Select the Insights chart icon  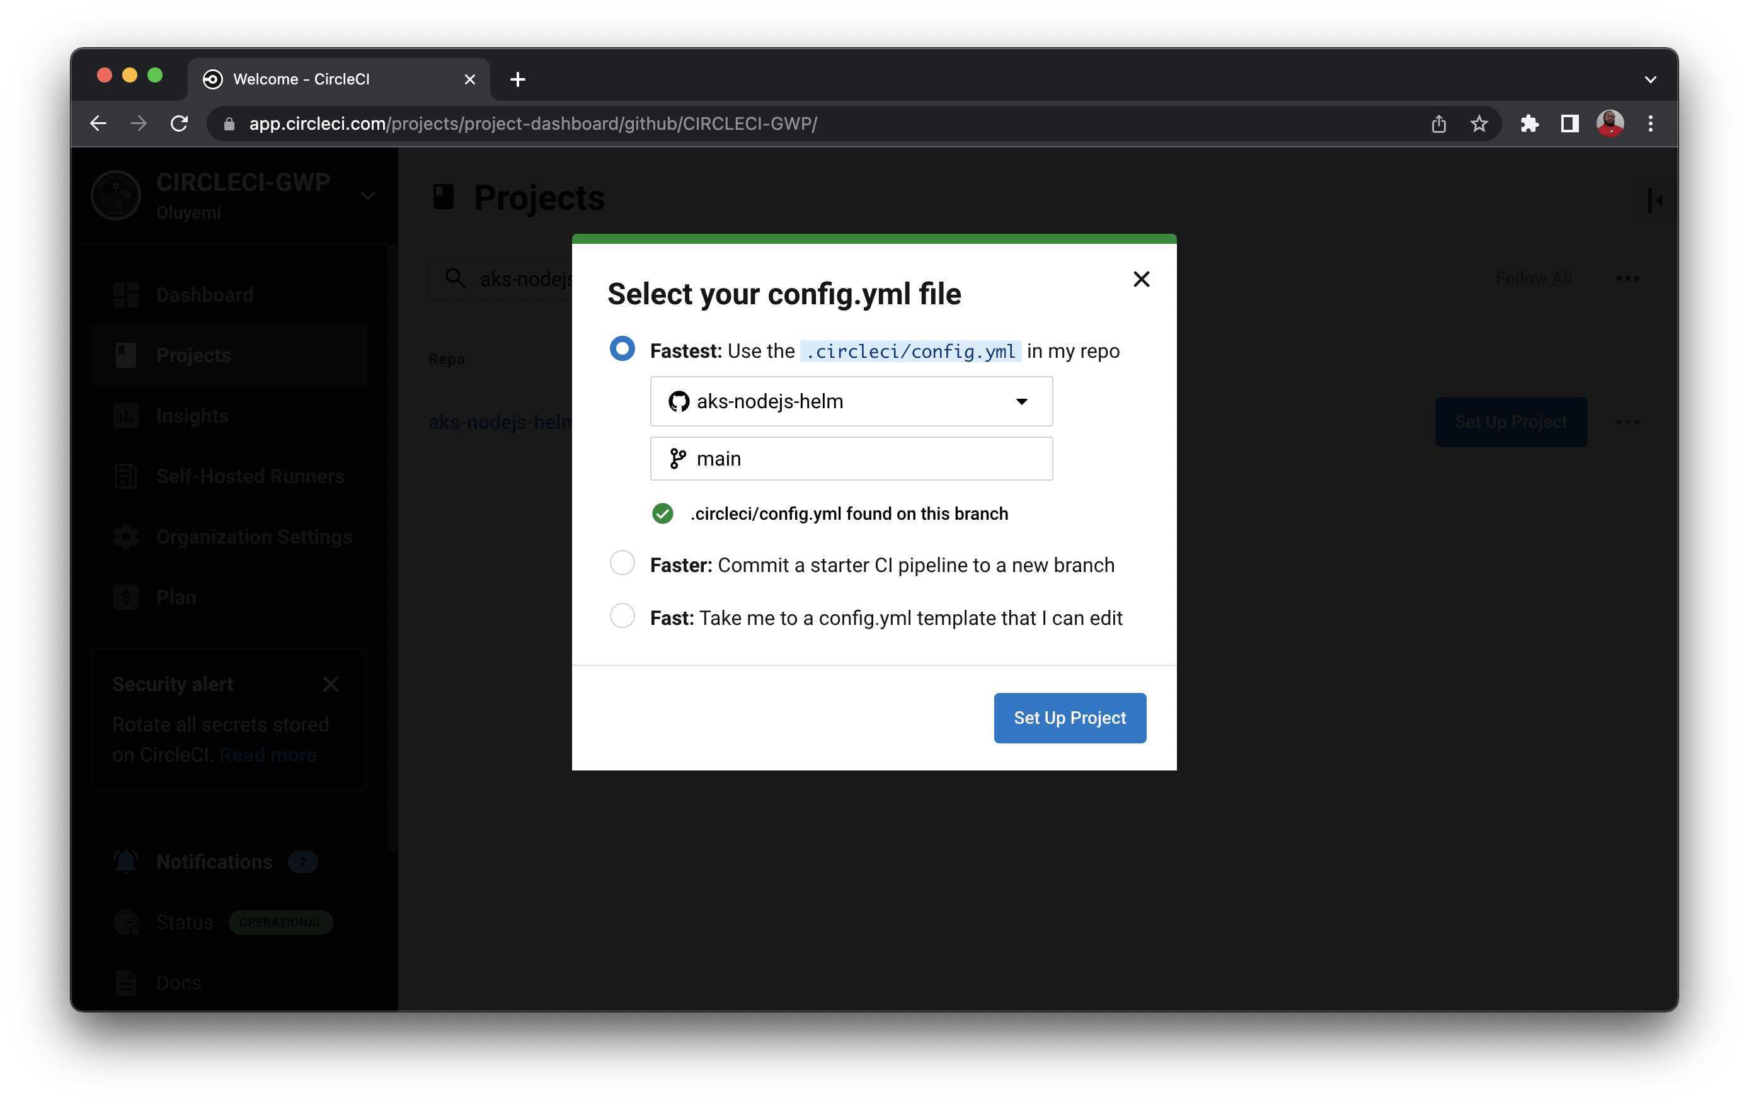click(x=127, y=416)
